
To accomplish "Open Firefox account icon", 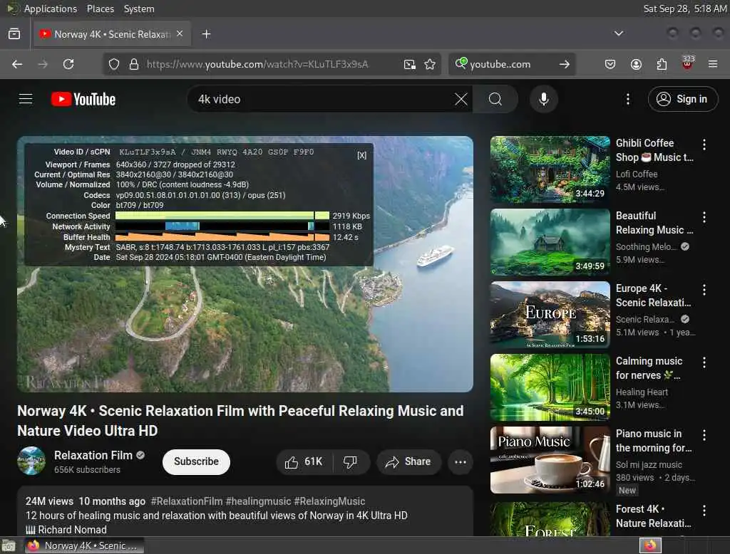I will (x=636, y=64).
